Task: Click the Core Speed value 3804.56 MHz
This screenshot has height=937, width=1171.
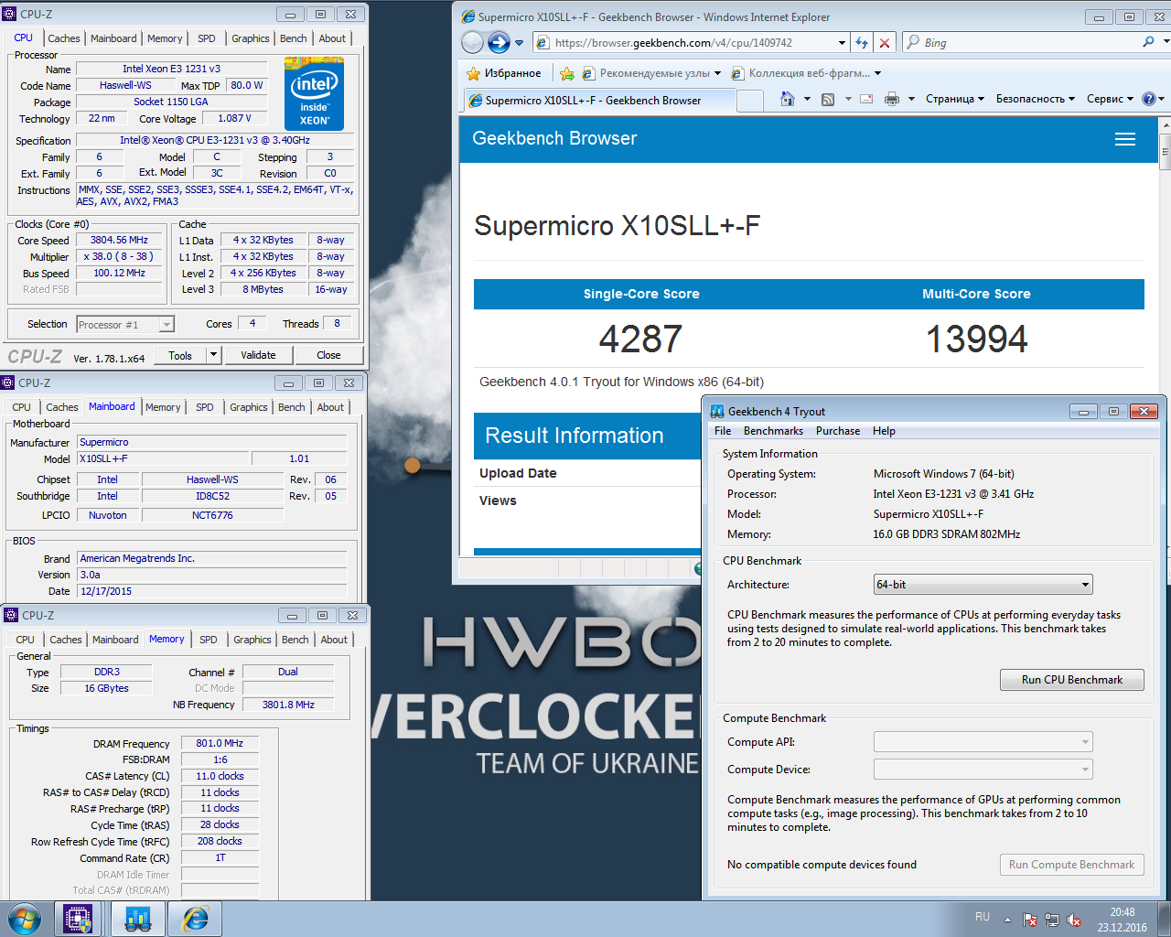Action: point(119,240)
